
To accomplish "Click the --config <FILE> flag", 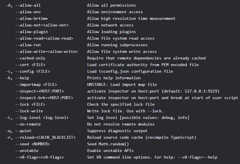I will tap(32, 72).
